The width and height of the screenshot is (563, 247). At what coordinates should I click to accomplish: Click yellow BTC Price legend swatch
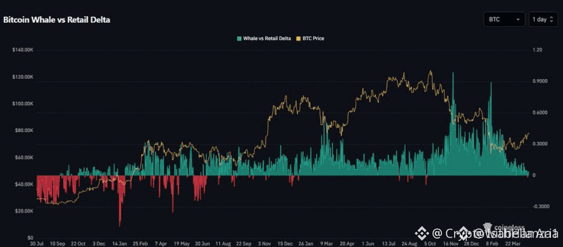(x=298, y=38)
